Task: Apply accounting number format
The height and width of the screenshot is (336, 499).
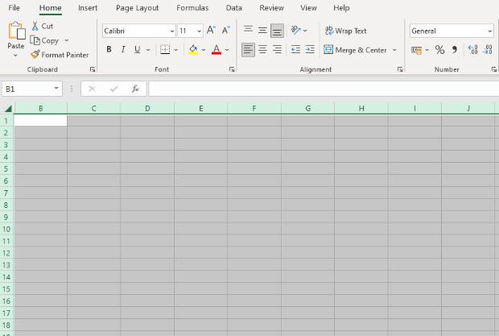Action: coord(417,50)
